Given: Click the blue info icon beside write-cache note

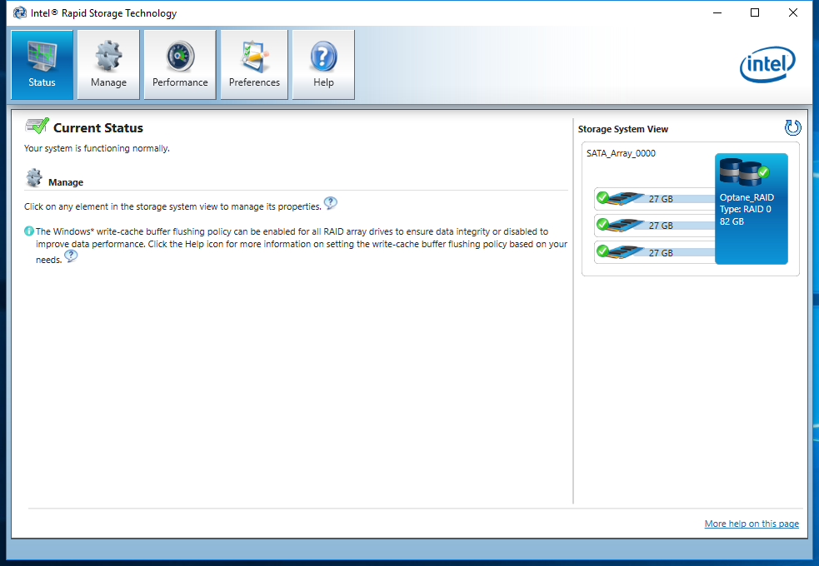Looking at the screenshot, I should coord(29,231).
